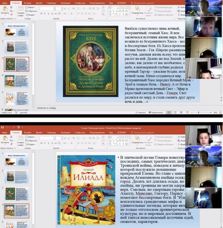Screen dimensions: 223x228
Task: Open Макет layout dropdown in lower window
Action: [x=30, y=137]
